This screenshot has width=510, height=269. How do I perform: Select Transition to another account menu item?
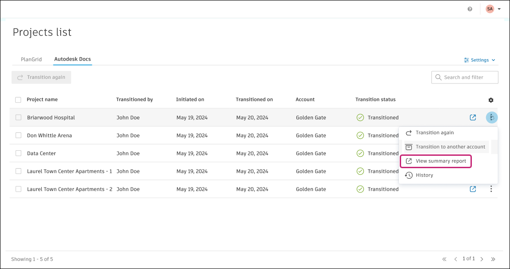450,147
